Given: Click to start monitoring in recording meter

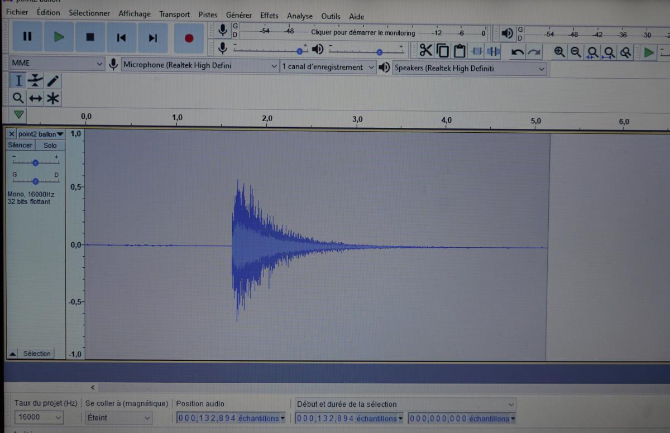Looking at the screenshot, I should tap(363, 32).
